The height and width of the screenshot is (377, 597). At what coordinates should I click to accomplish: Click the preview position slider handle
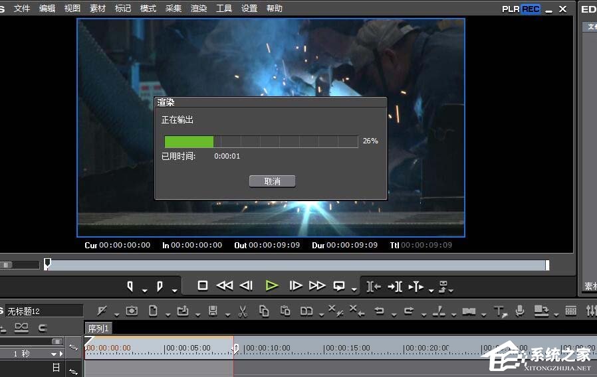click(47, 264)
